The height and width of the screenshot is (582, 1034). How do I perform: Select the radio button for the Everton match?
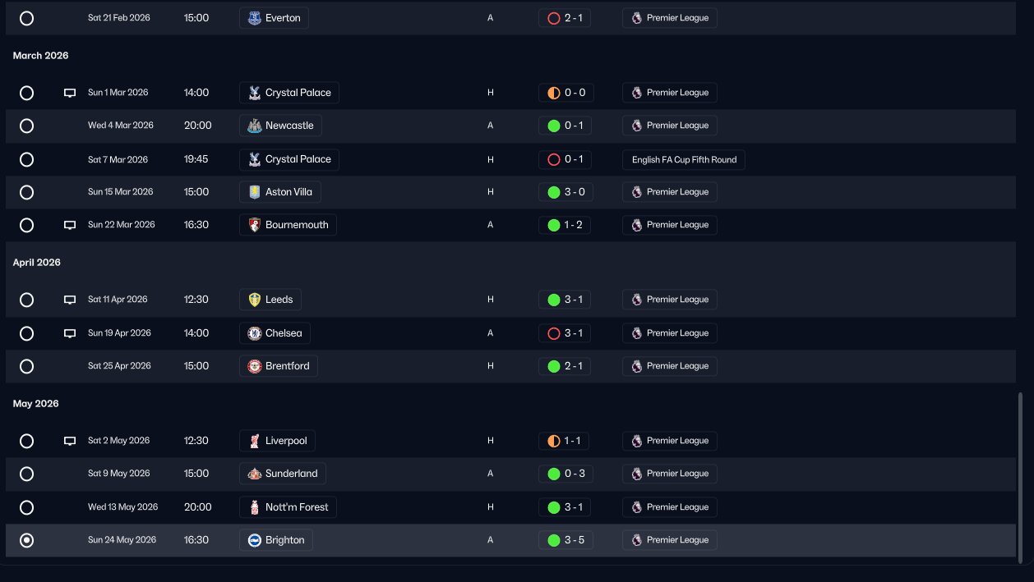pos(26,18)
